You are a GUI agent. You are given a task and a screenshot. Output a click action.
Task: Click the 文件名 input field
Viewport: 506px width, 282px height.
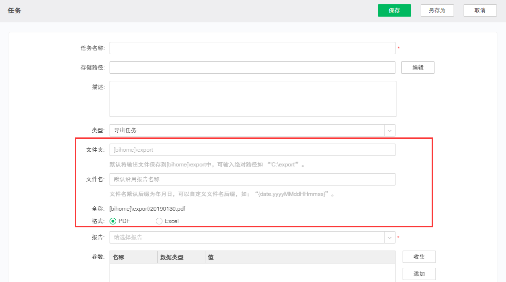pyautogui.click(x=252, y=179)
